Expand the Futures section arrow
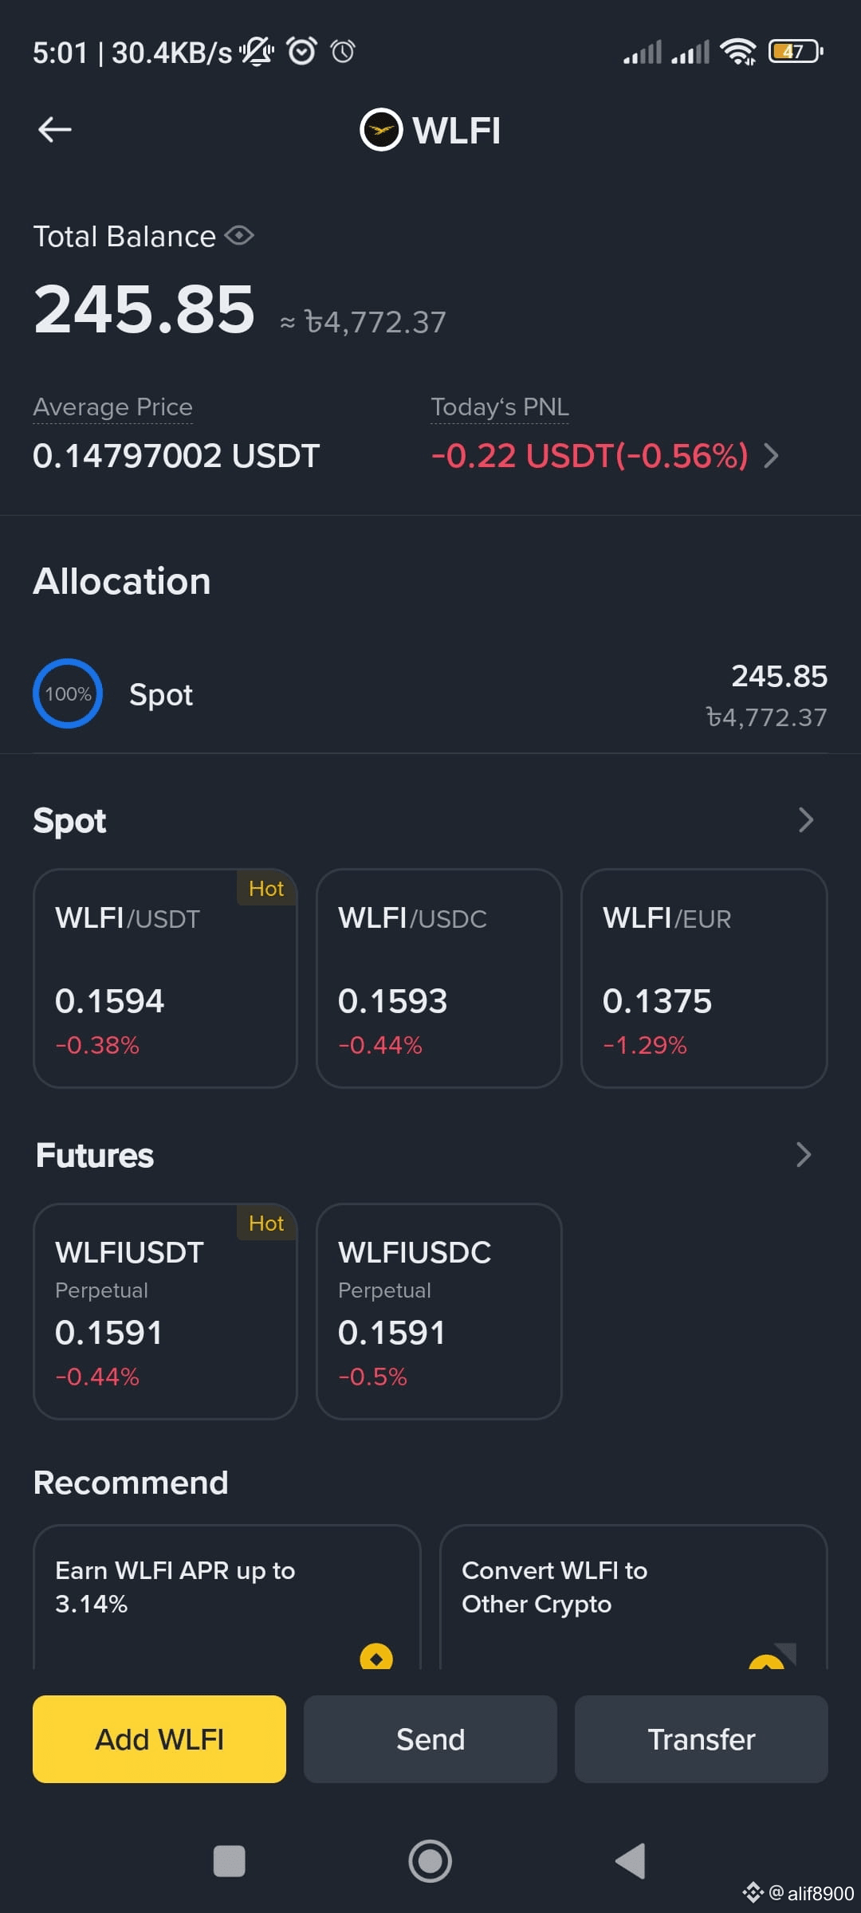This screenshot has width=861, height=1913. [804, 1154]
